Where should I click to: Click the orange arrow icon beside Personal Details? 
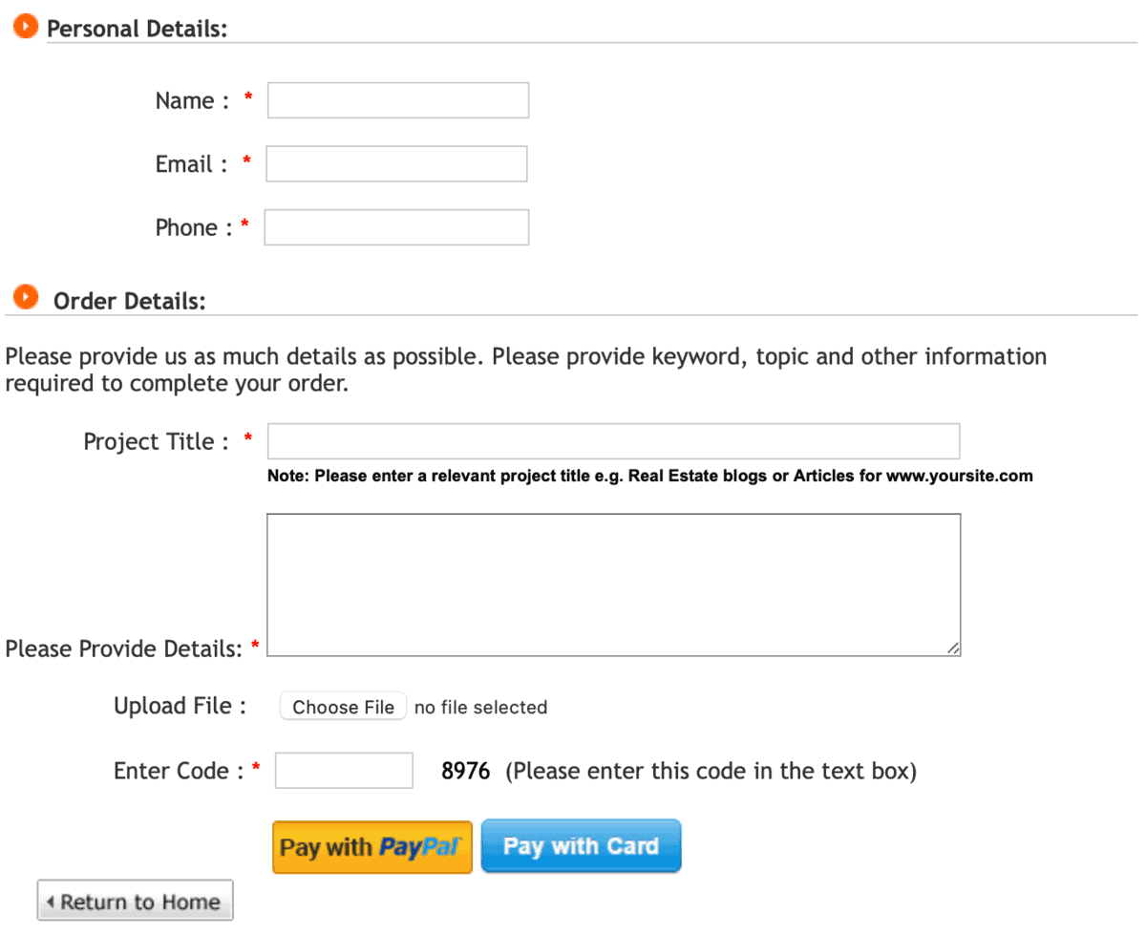25,26
